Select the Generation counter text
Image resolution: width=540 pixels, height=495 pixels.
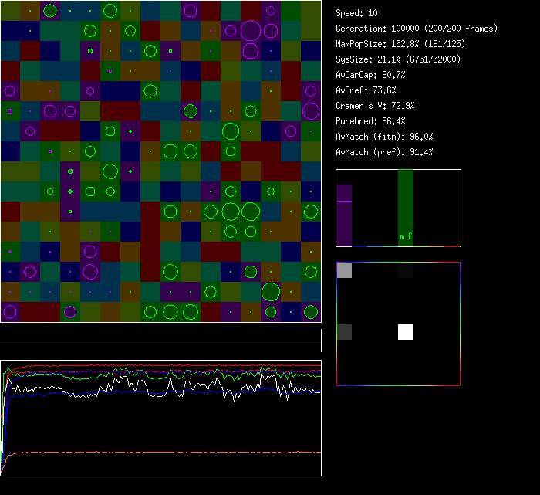417,29
